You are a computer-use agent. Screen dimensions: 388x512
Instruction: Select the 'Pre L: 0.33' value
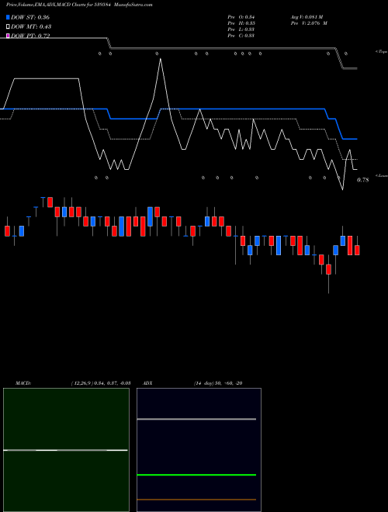[241, 29]
